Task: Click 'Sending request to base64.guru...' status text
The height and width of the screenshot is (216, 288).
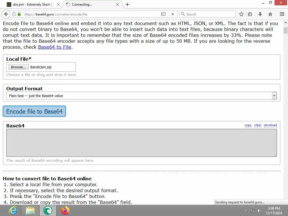Action: (240, 202)
